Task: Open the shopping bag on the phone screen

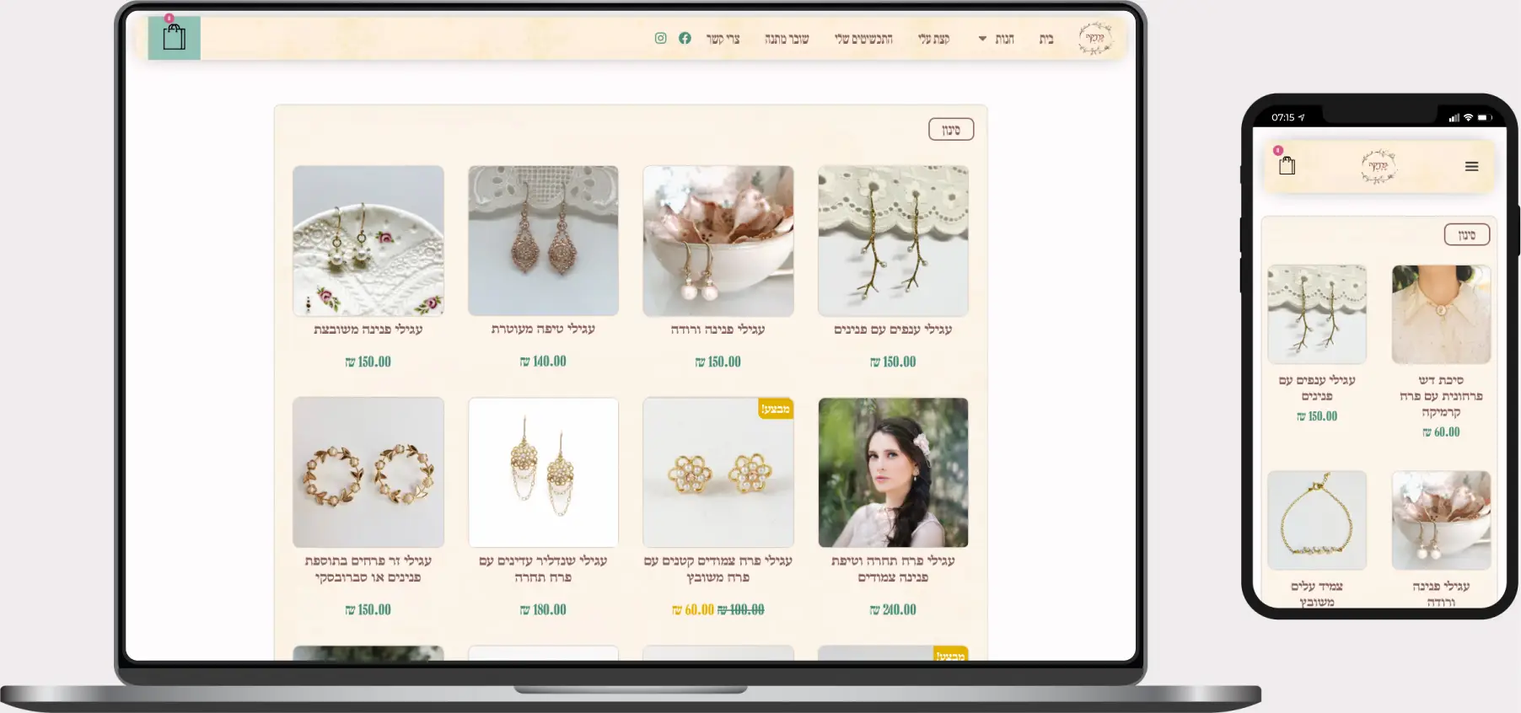Action: point(1287,165)
